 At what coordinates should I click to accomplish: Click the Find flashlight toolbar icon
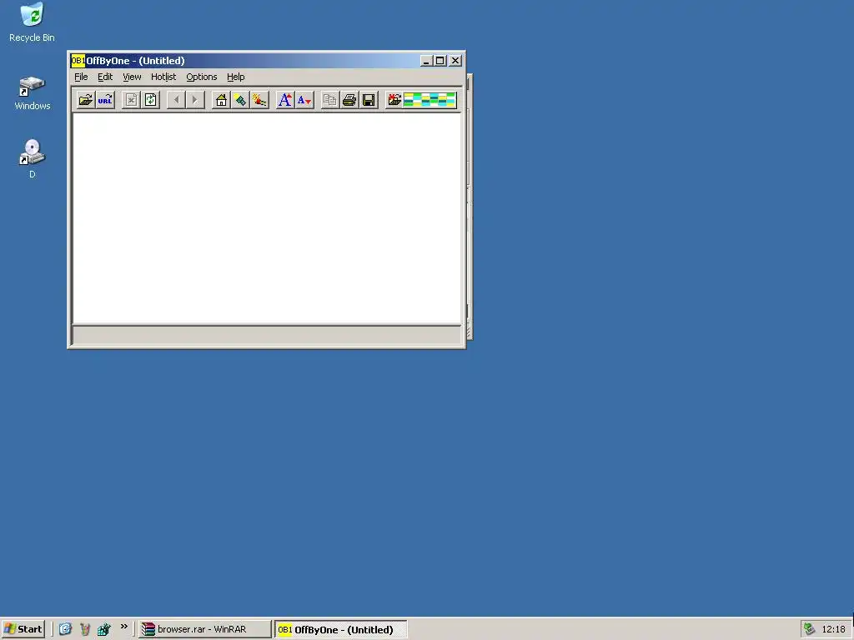click(x=240, y=100)
